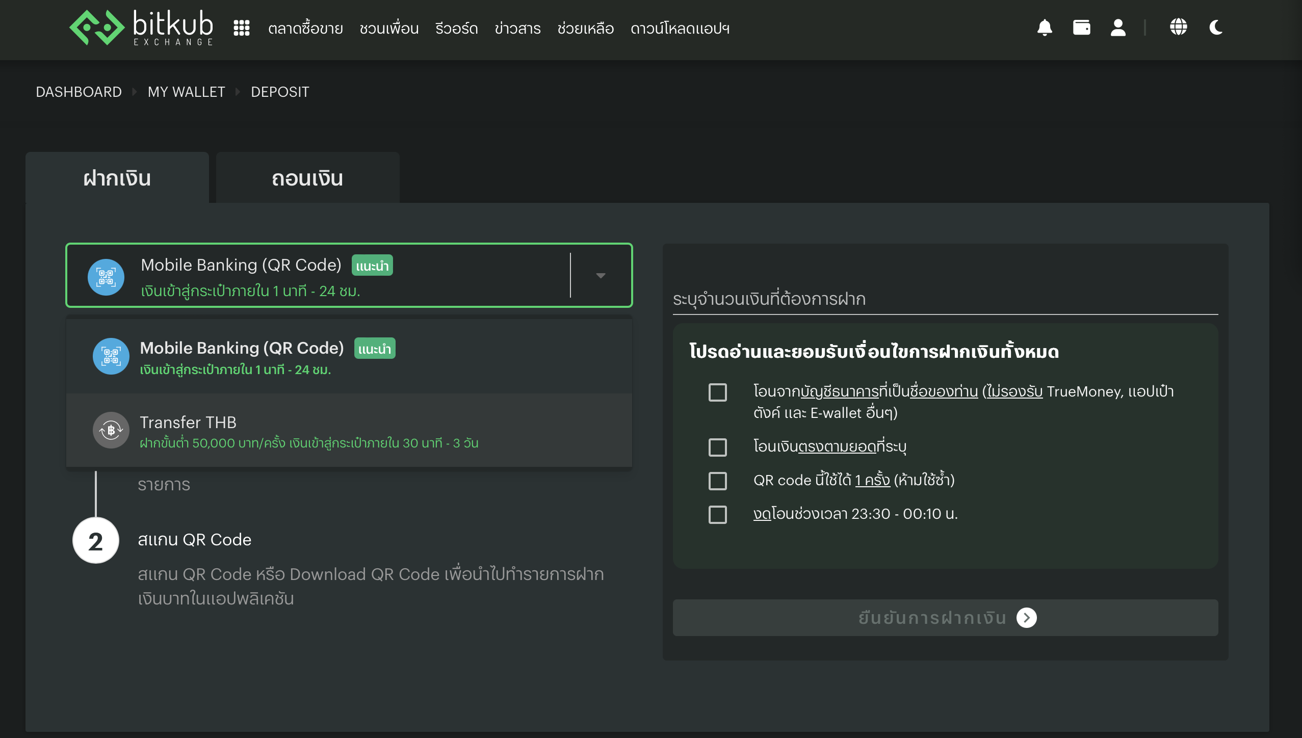Click the arrow icon on confirm deposit
This screenshot has width=1302, height=738.
(1026, 618)
